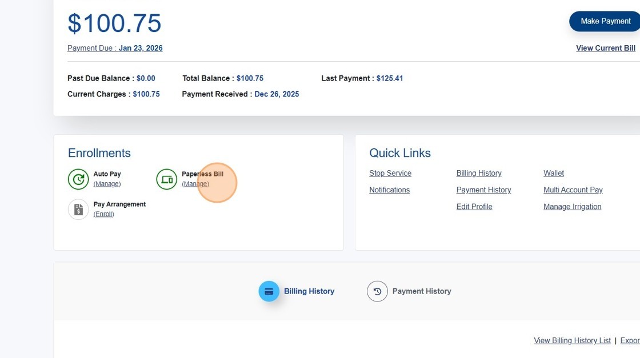Select the Edit Profile link
640x358 pixels.
click(474, 207)
